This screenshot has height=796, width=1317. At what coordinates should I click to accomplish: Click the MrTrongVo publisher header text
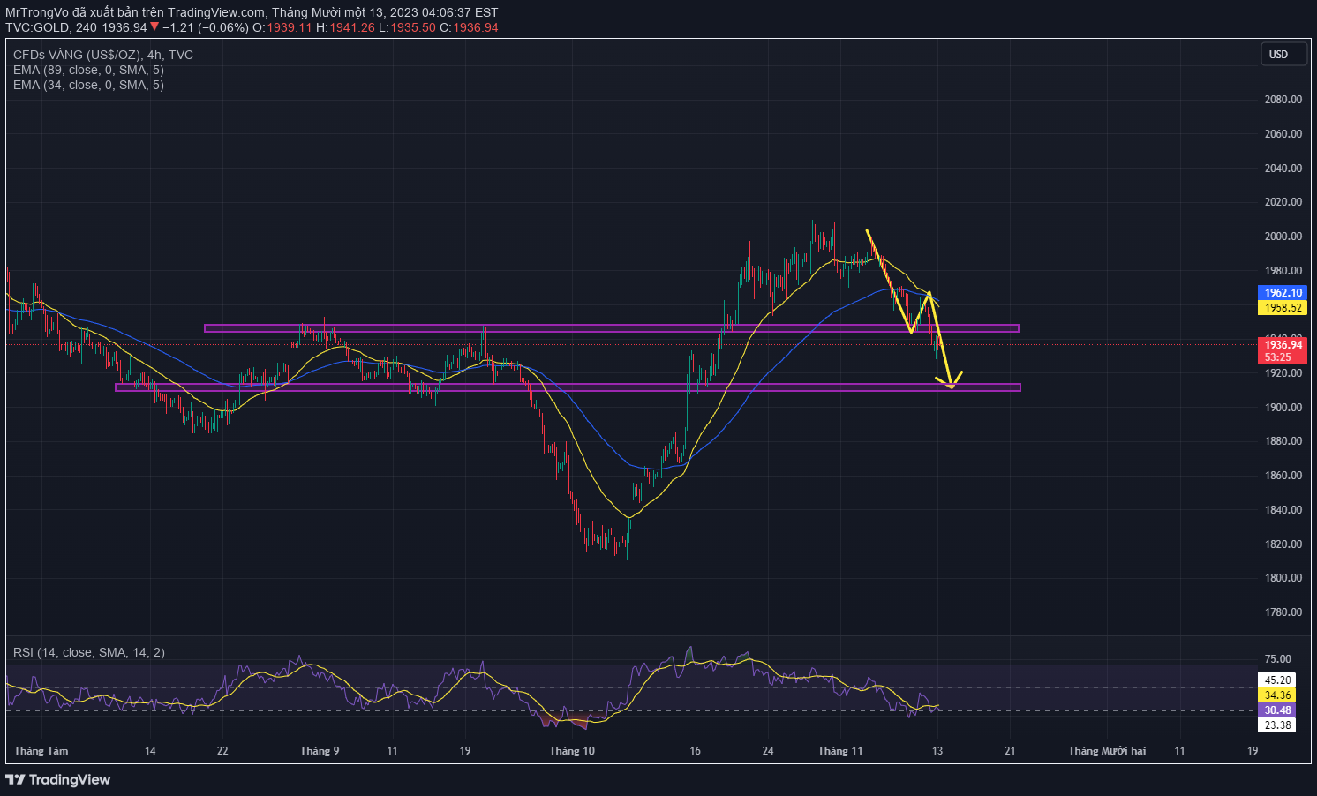37,12
